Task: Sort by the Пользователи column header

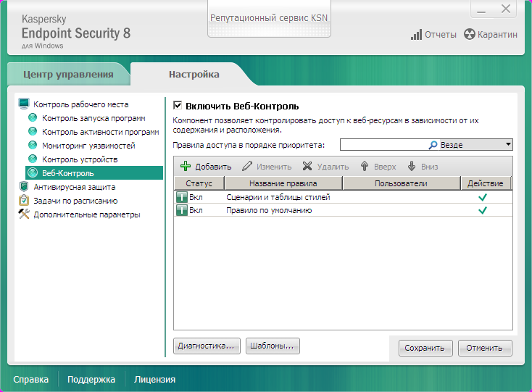Action: 401,183
